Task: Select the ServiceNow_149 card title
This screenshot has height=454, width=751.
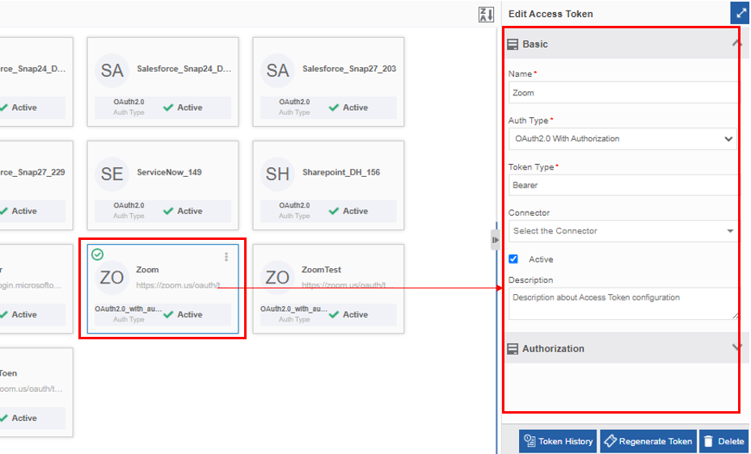Action: pos(169,172)
